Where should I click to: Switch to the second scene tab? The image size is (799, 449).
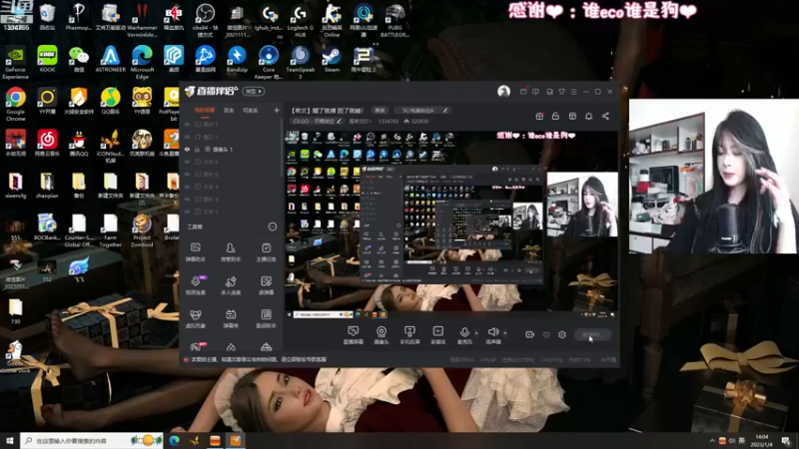point(229,110)
